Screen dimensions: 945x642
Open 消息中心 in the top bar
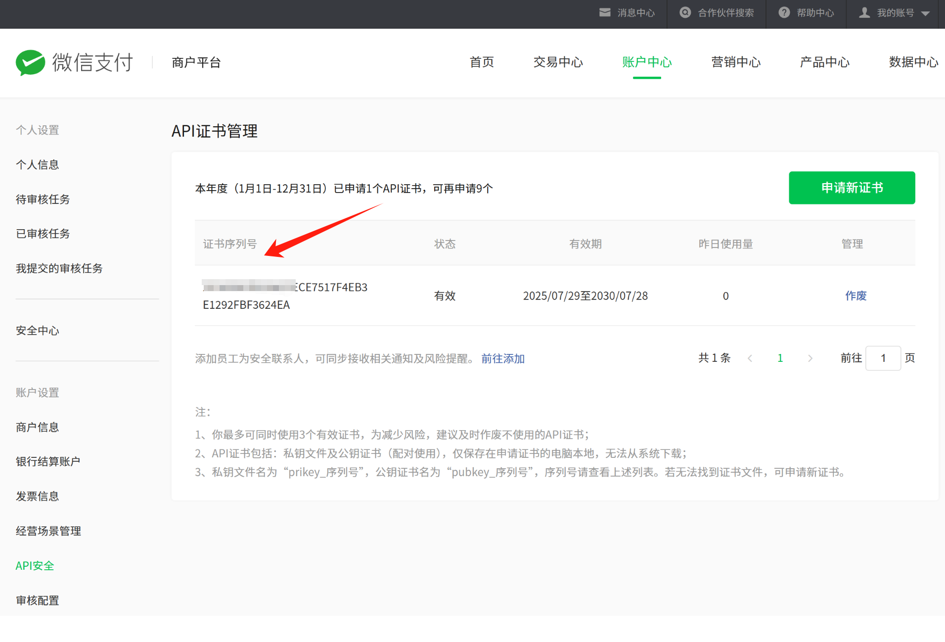[636, 13]
